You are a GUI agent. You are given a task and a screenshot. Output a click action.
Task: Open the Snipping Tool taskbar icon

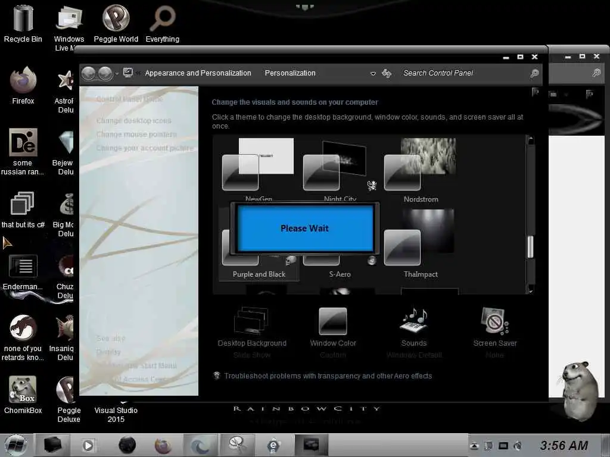pos(236,445)
